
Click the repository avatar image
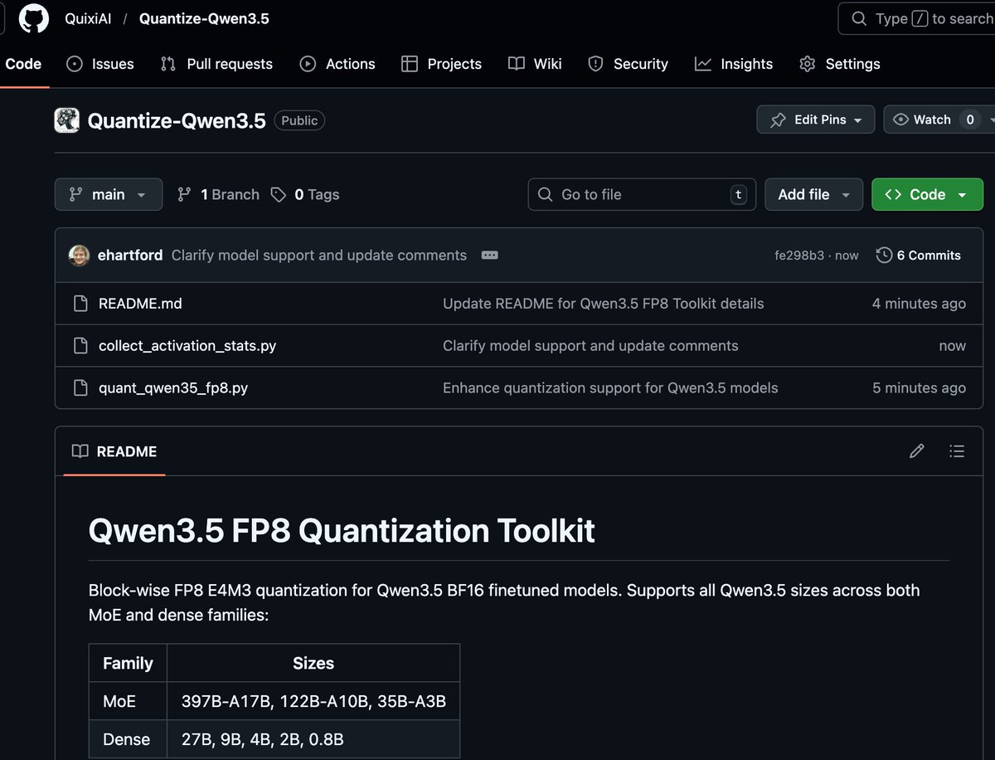pos(67,120)
